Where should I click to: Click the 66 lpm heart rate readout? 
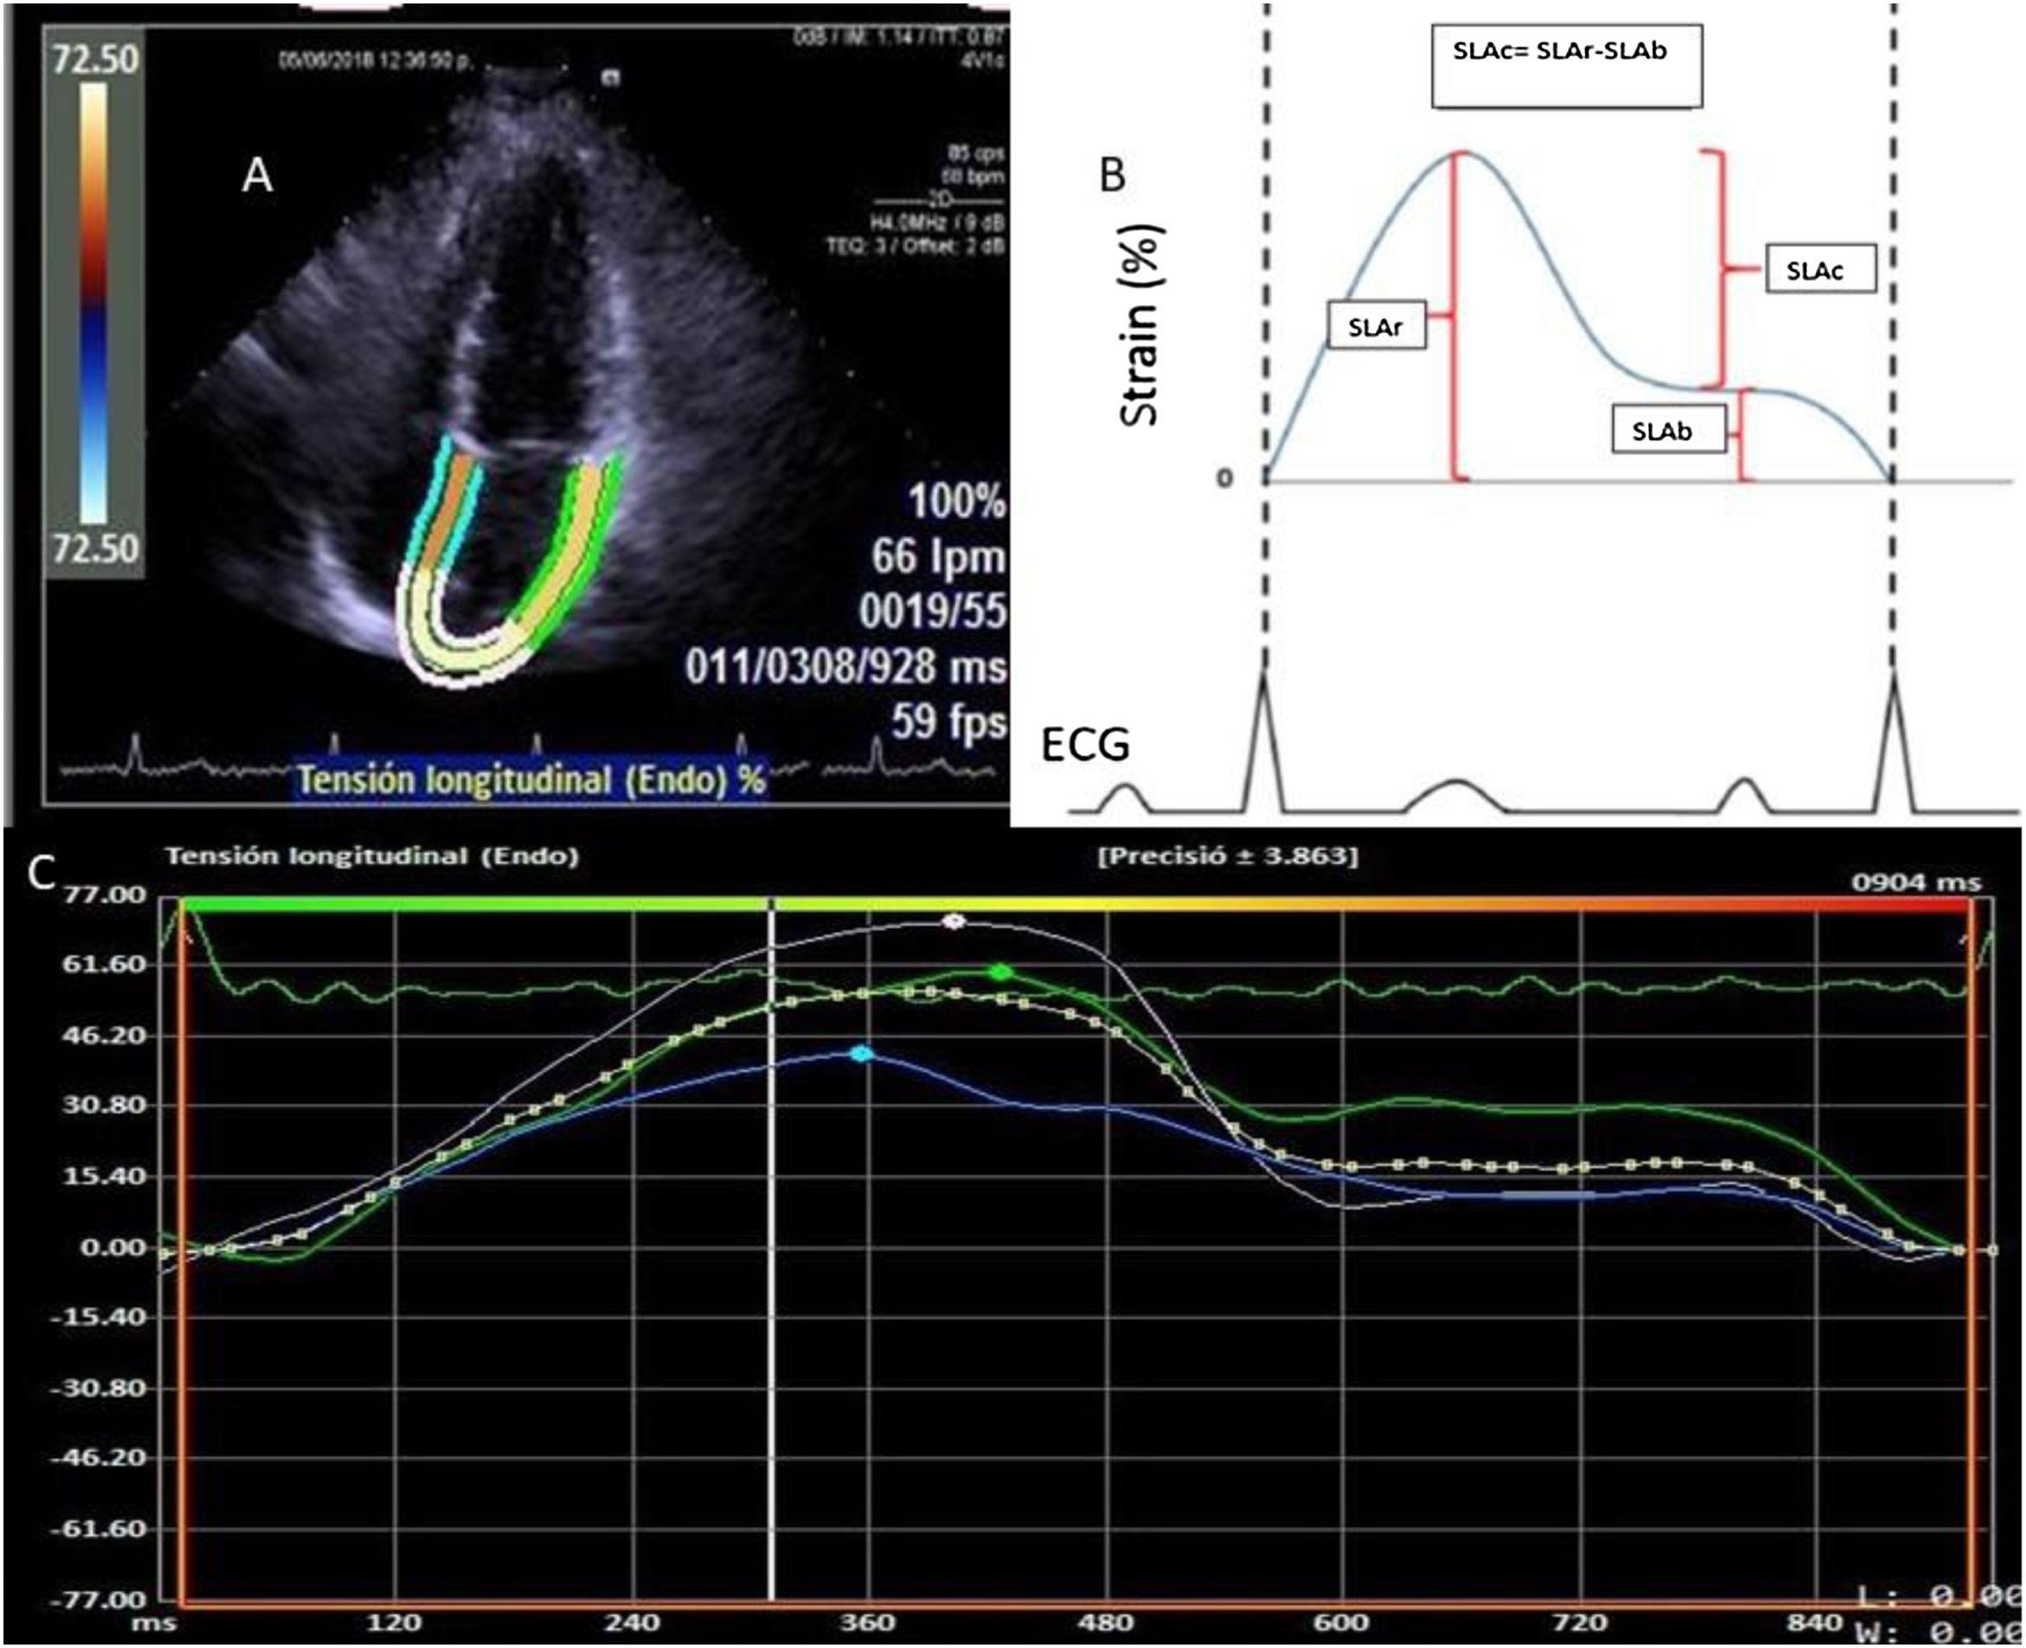938,557
